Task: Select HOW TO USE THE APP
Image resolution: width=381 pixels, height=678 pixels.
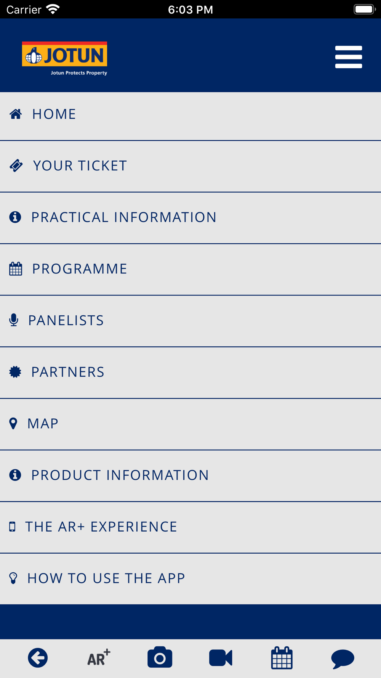Action: (x=190, y=578)
